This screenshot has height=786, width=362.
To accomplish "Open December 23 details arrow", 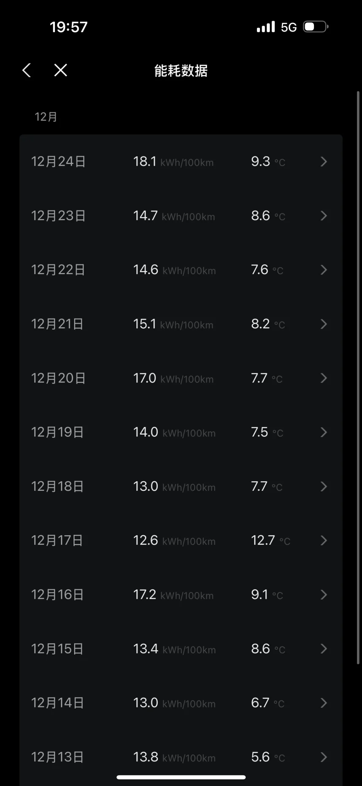I will [x=324, y=216].
